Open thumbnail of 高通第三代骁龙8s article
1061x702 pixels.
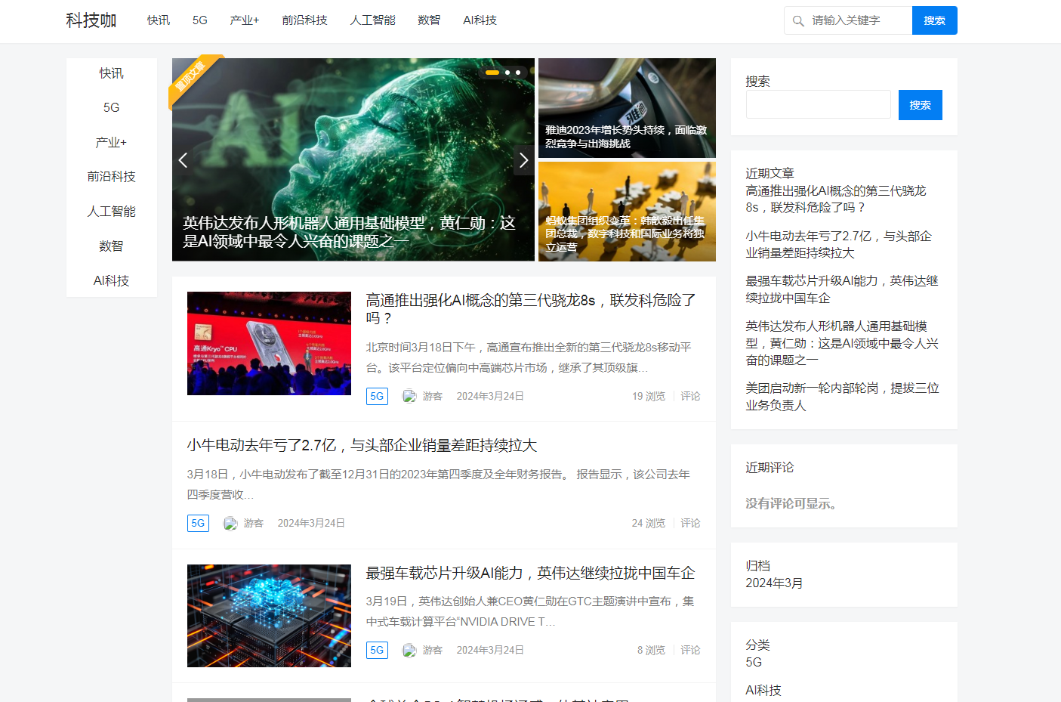(x=269, y=343)
